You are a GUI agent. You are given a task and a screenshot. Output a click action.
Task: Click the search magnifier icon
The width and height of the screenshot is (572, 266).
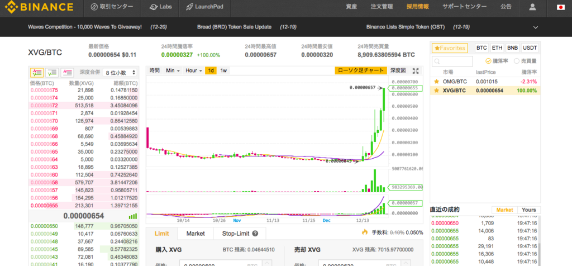point(437,61)
